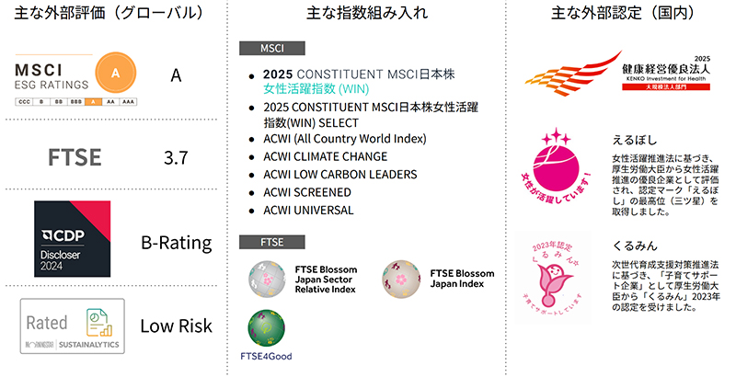Click the FTSE Blossom Japan Index globe
Image resolution: width=736 pixels, height=377 pixels.
pos(401,280)
